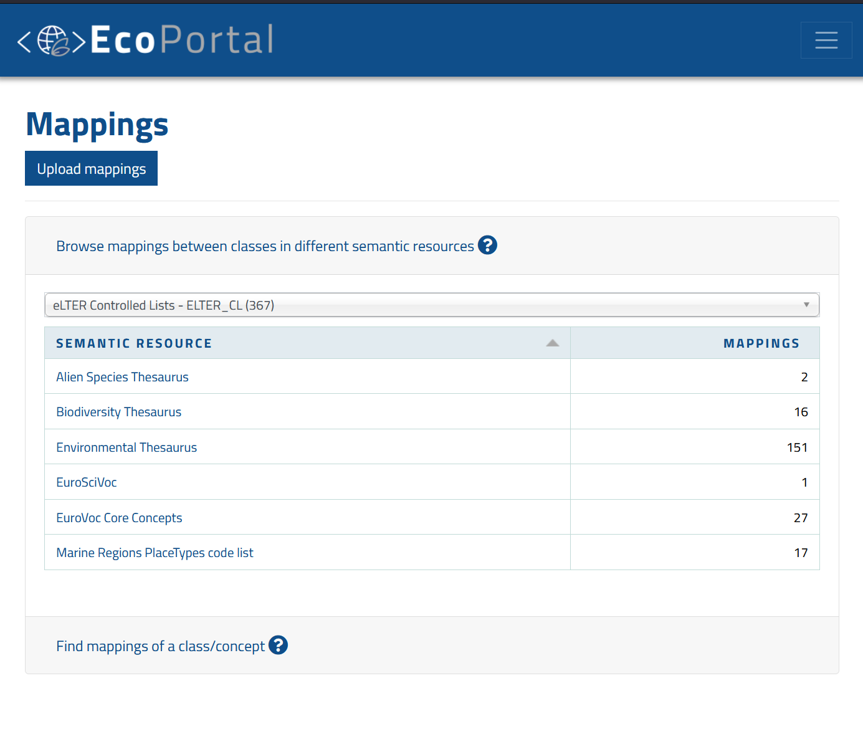This screenshot has width=863, height=739.
Task: Open the eLTER Controlled Lists resource dropdown
Action: pyautogui.click(x=432, y=305)
